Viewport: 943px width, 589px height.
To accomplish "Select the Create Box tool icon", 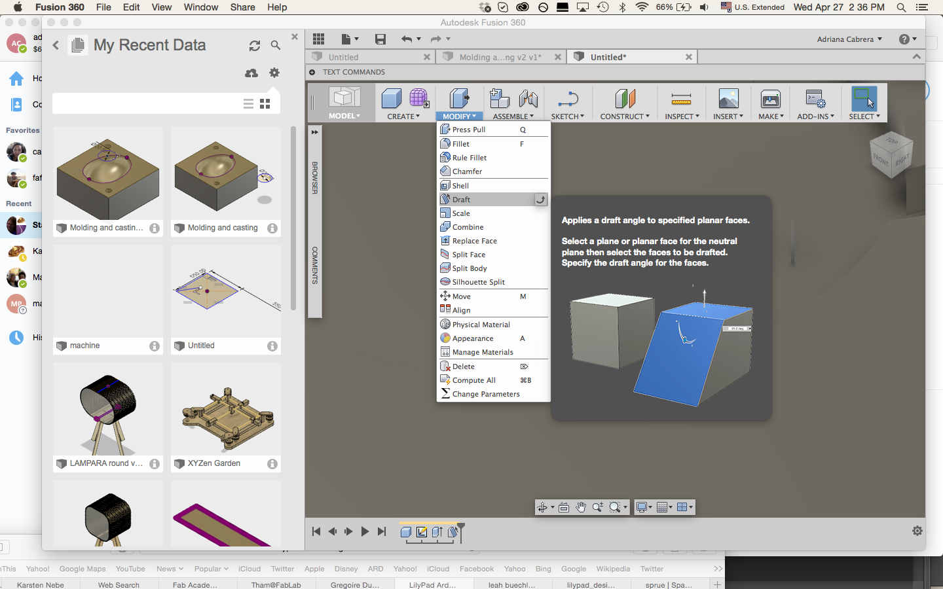I will (x=392, y=98).
